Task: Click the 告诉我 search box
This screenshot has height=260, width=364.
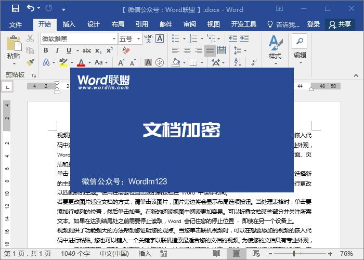Action: (283, 24)
